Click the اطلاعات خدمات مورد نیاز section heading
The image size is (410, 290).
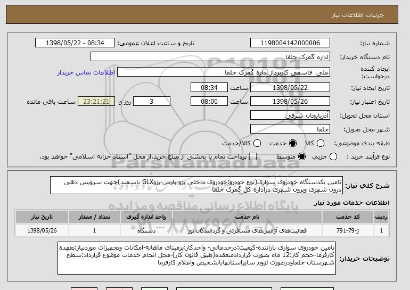(x=351, y=203)
